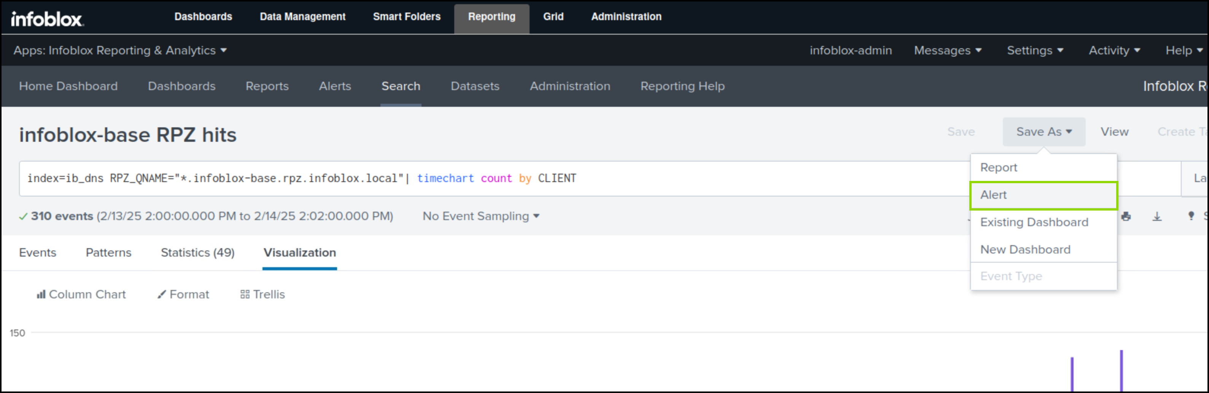Screen dimensions: 1209x393
Task: Choose Existing Dashboard in Save As menu
Action: [x=1034, y=222]
